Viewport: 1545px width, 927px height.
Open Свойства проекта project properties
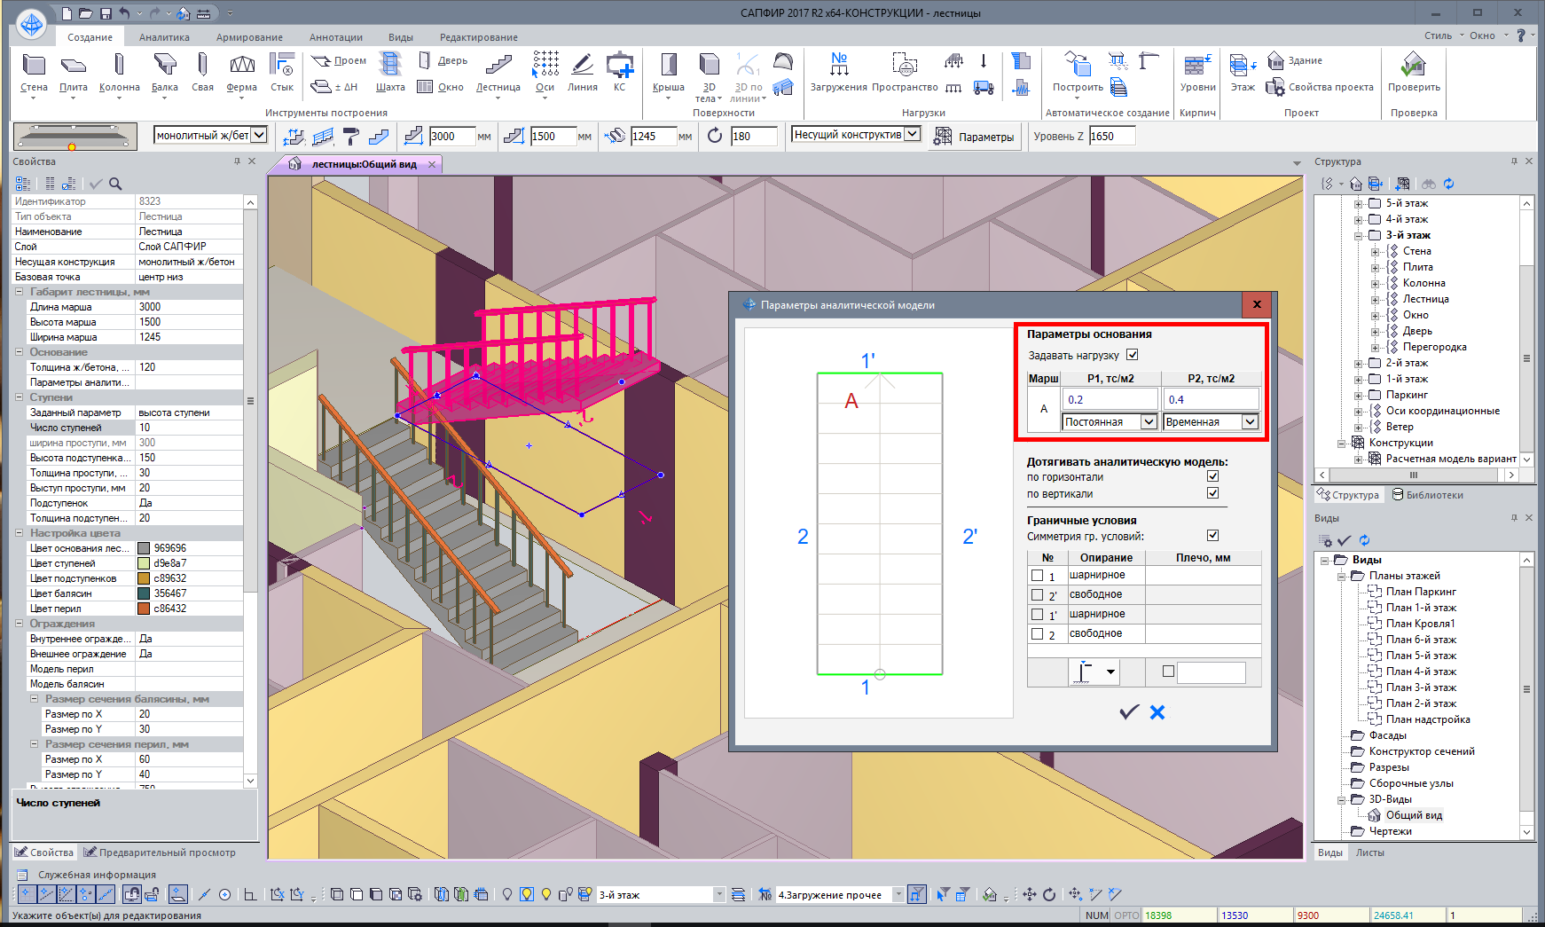coord(1321,87)
